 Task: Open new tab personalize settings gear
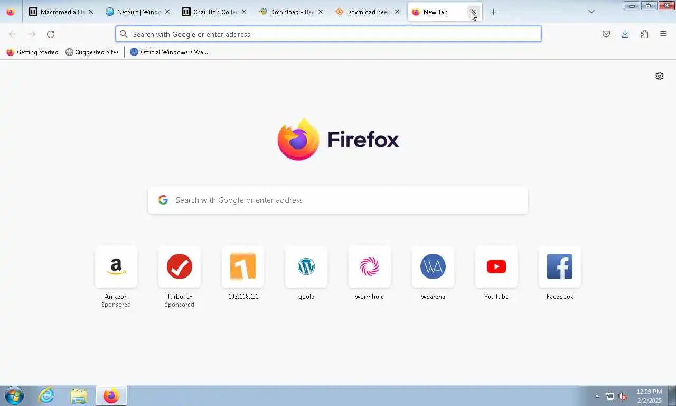coord(660,76)
